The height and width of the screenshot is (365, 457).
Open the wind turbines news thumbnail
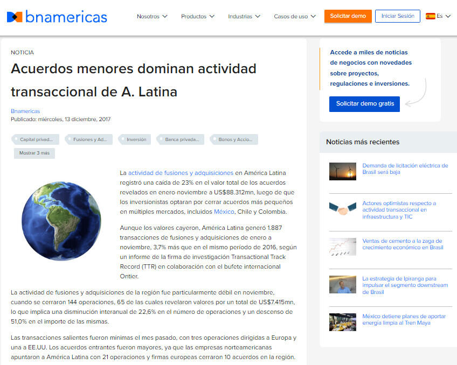342,171
